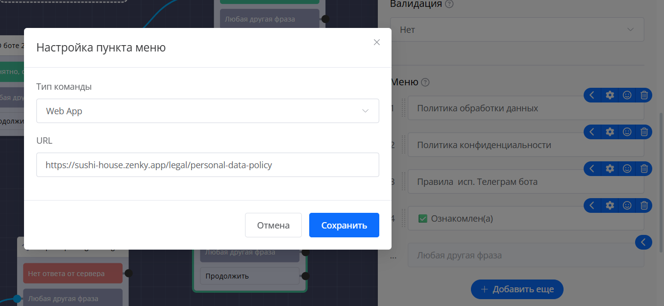
Task: Open the 'Тип команды' Web App dropdown
Action: (207, 111)
